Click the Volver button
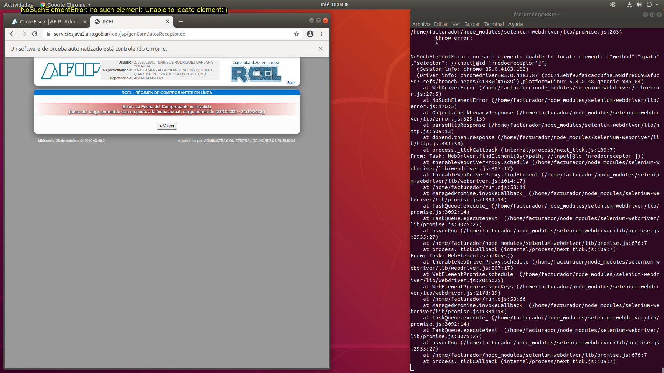 tap(167, 126)
